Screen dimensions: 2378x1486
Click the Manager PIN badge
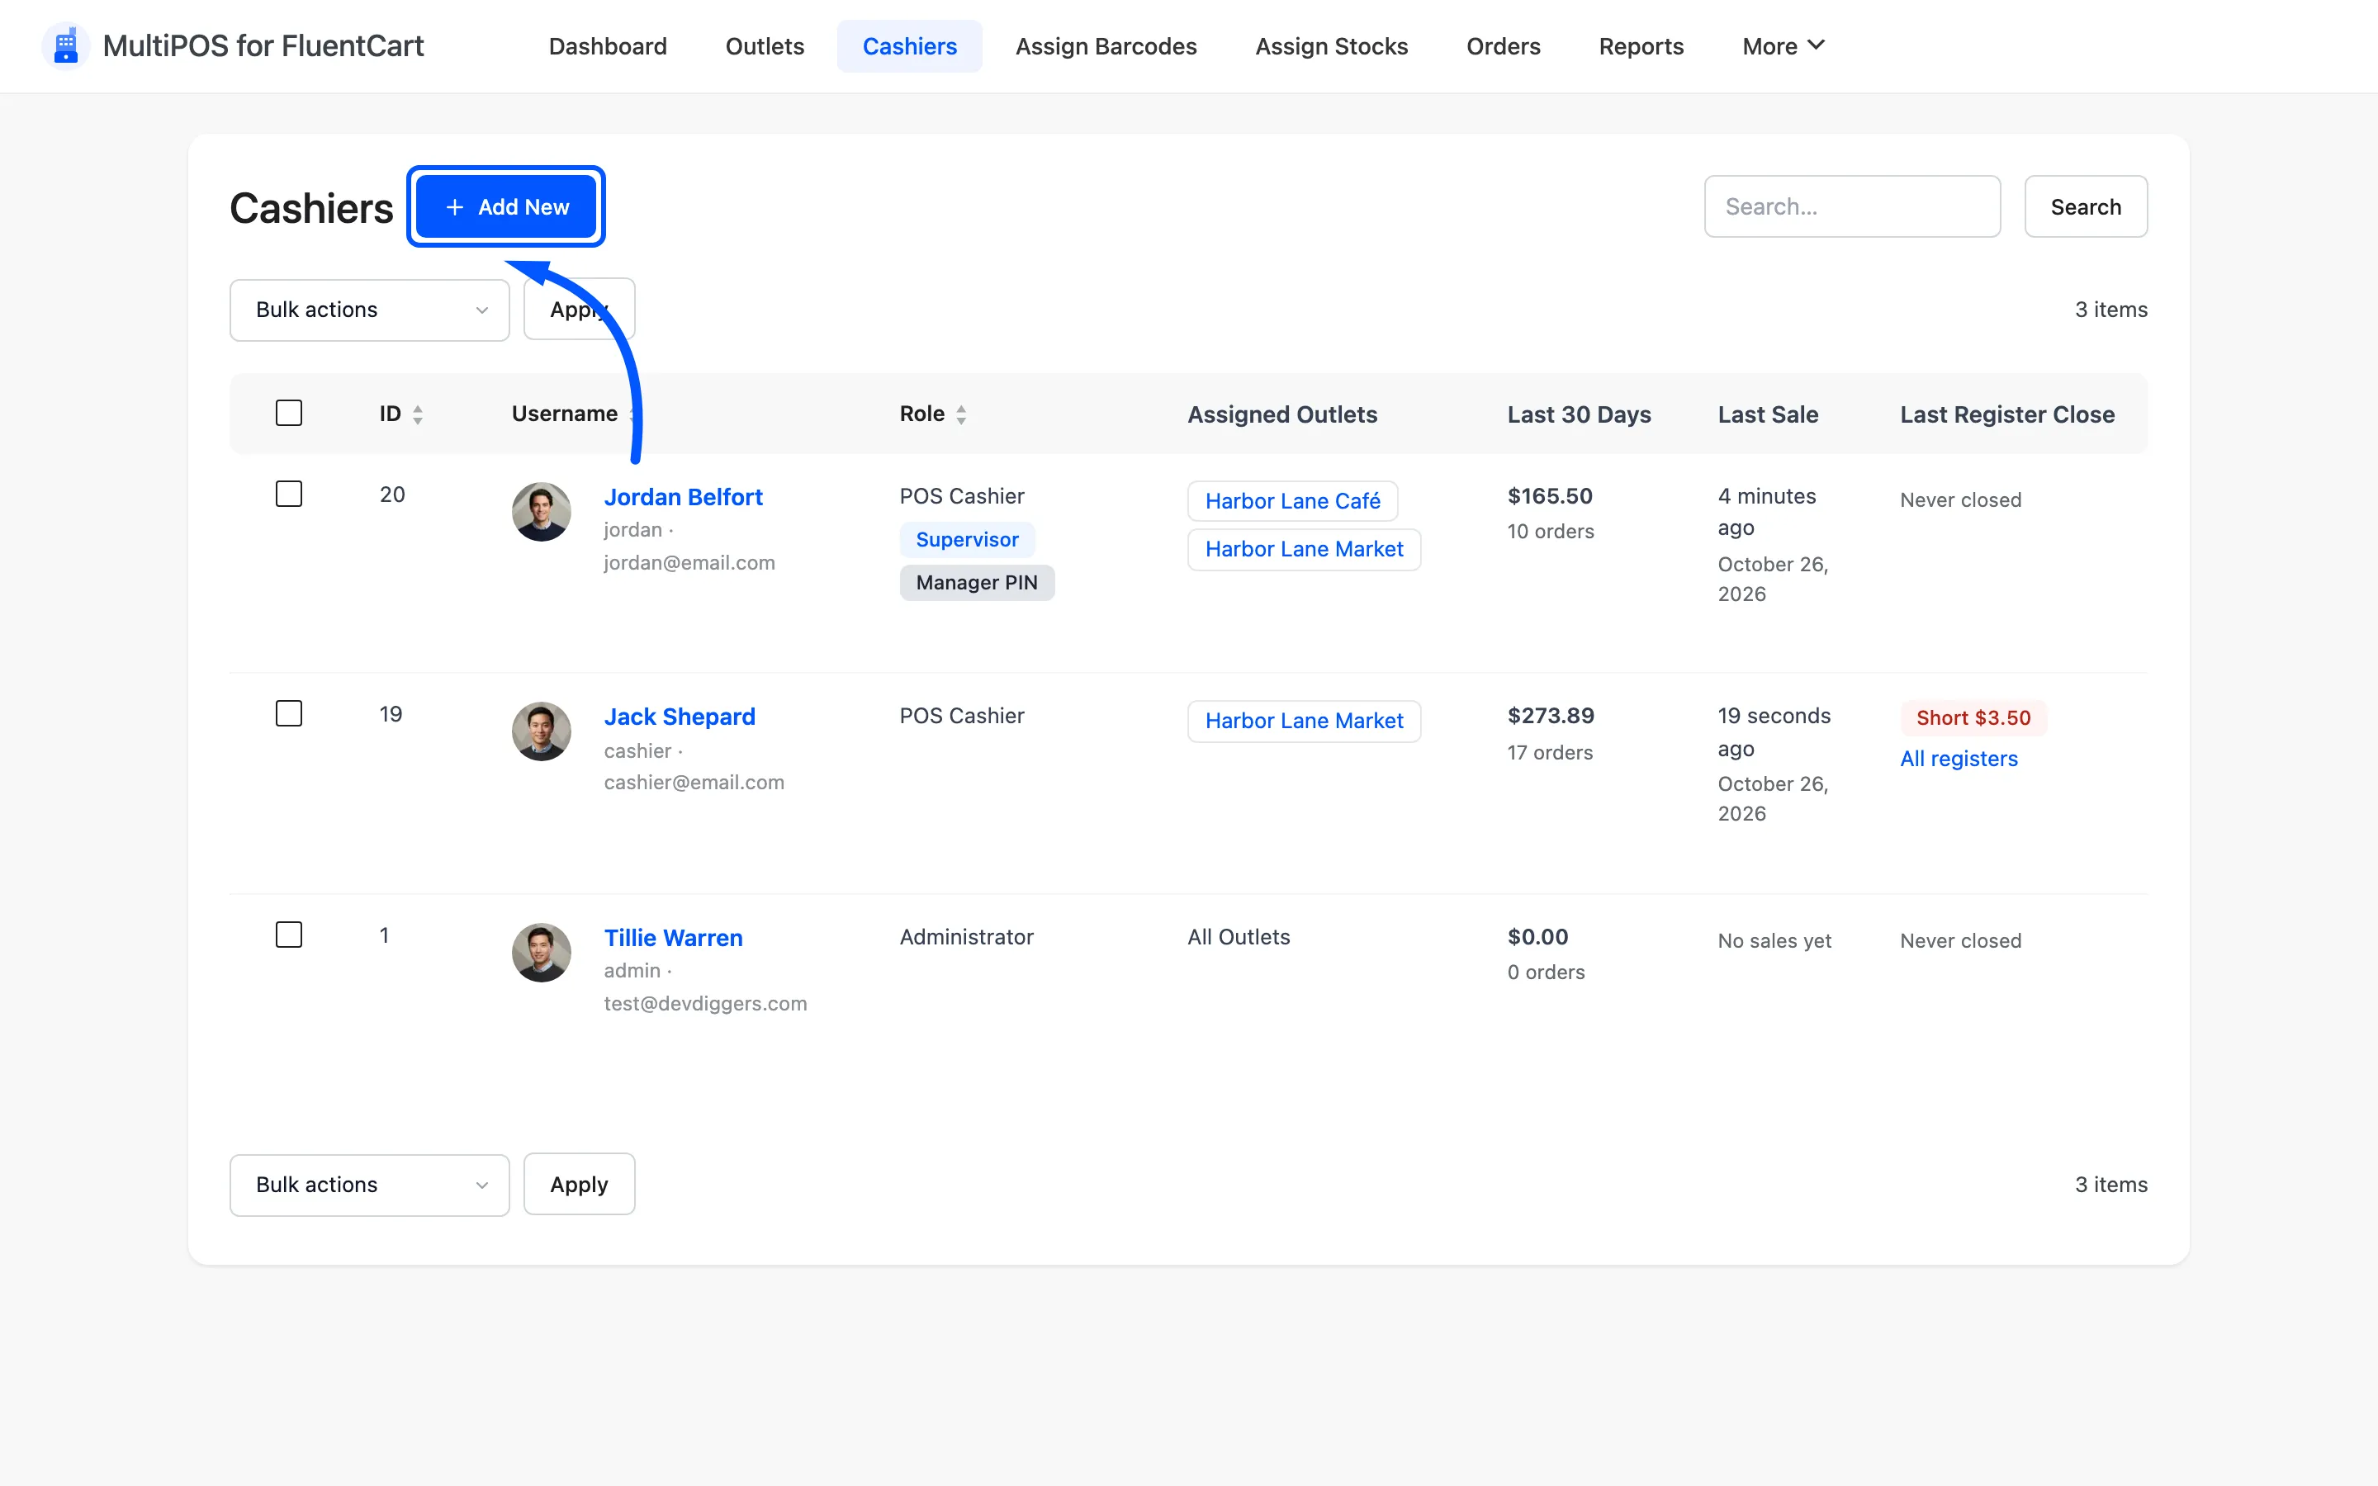[x=977, y=583]
